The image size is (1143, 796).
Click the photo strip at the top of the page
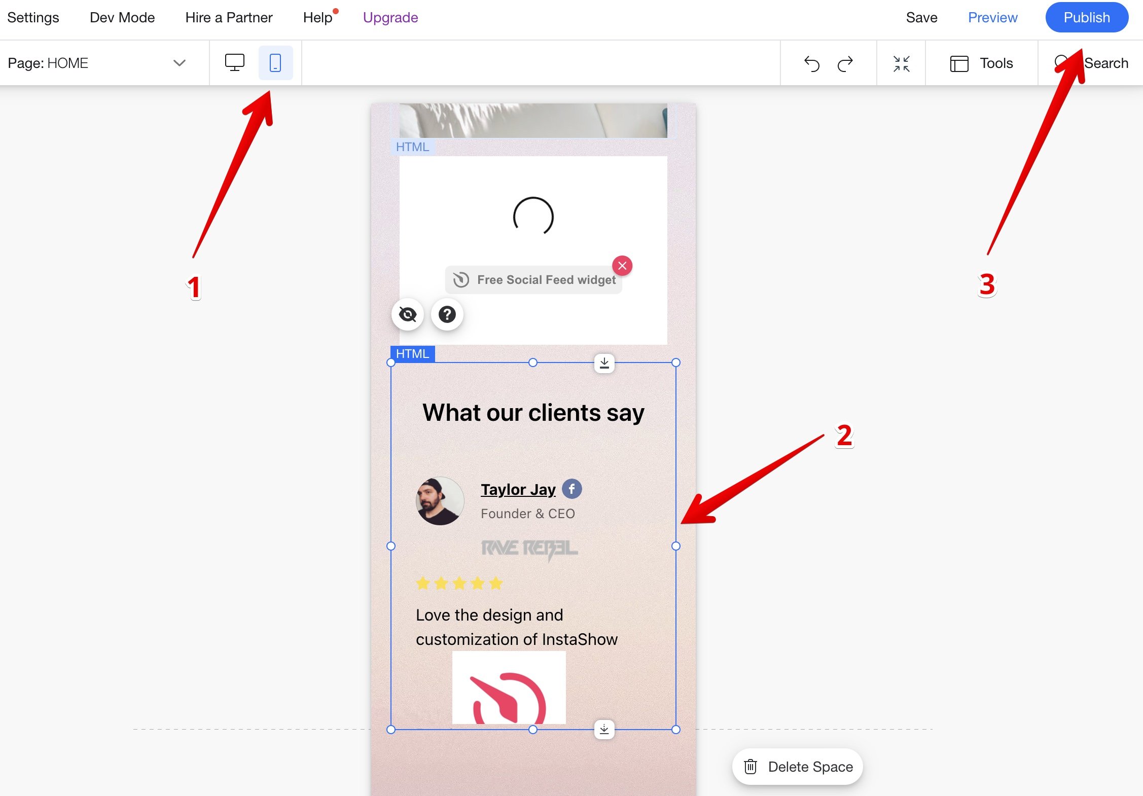533,121
